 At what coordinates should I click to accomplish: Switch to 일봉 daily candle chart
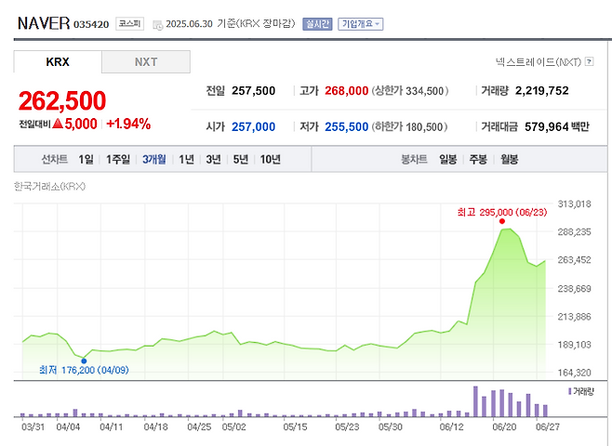click(448, 159)
